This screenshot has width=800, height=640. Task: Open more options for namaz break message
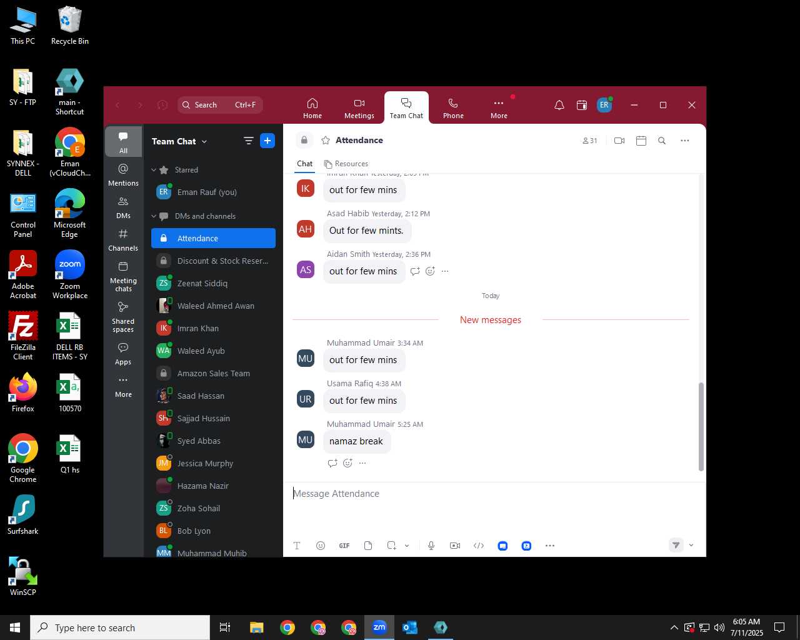(362, 463)
